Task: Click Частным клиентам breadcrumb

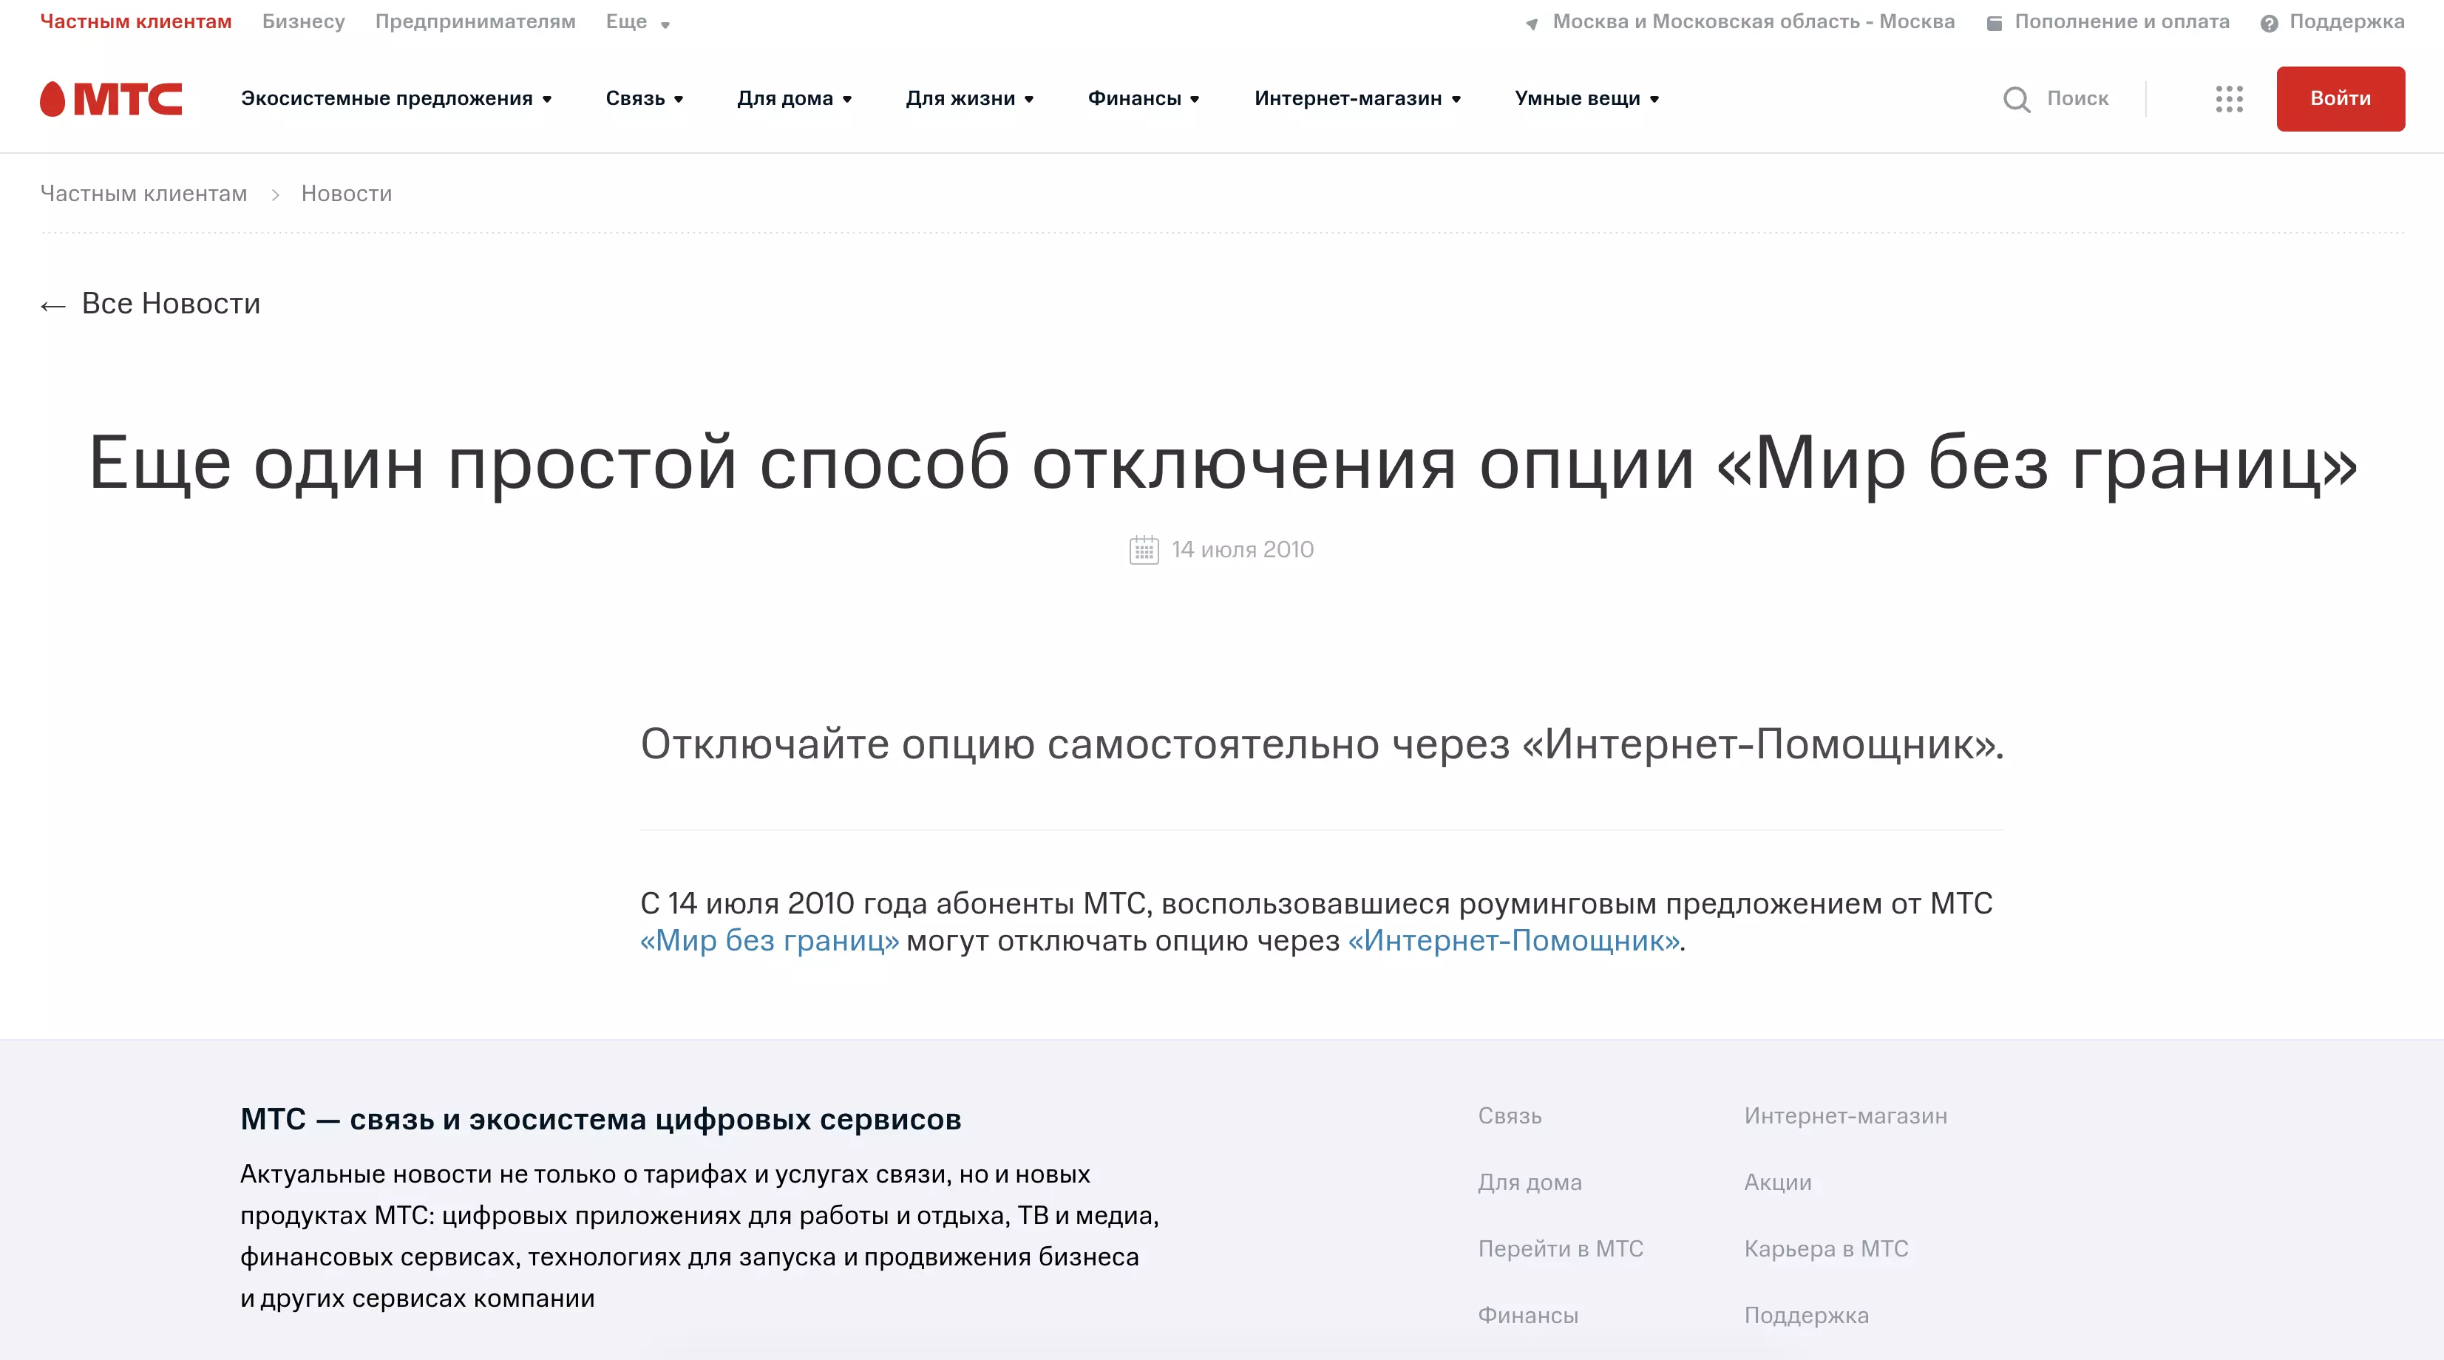Action: [x=143, y=194]
